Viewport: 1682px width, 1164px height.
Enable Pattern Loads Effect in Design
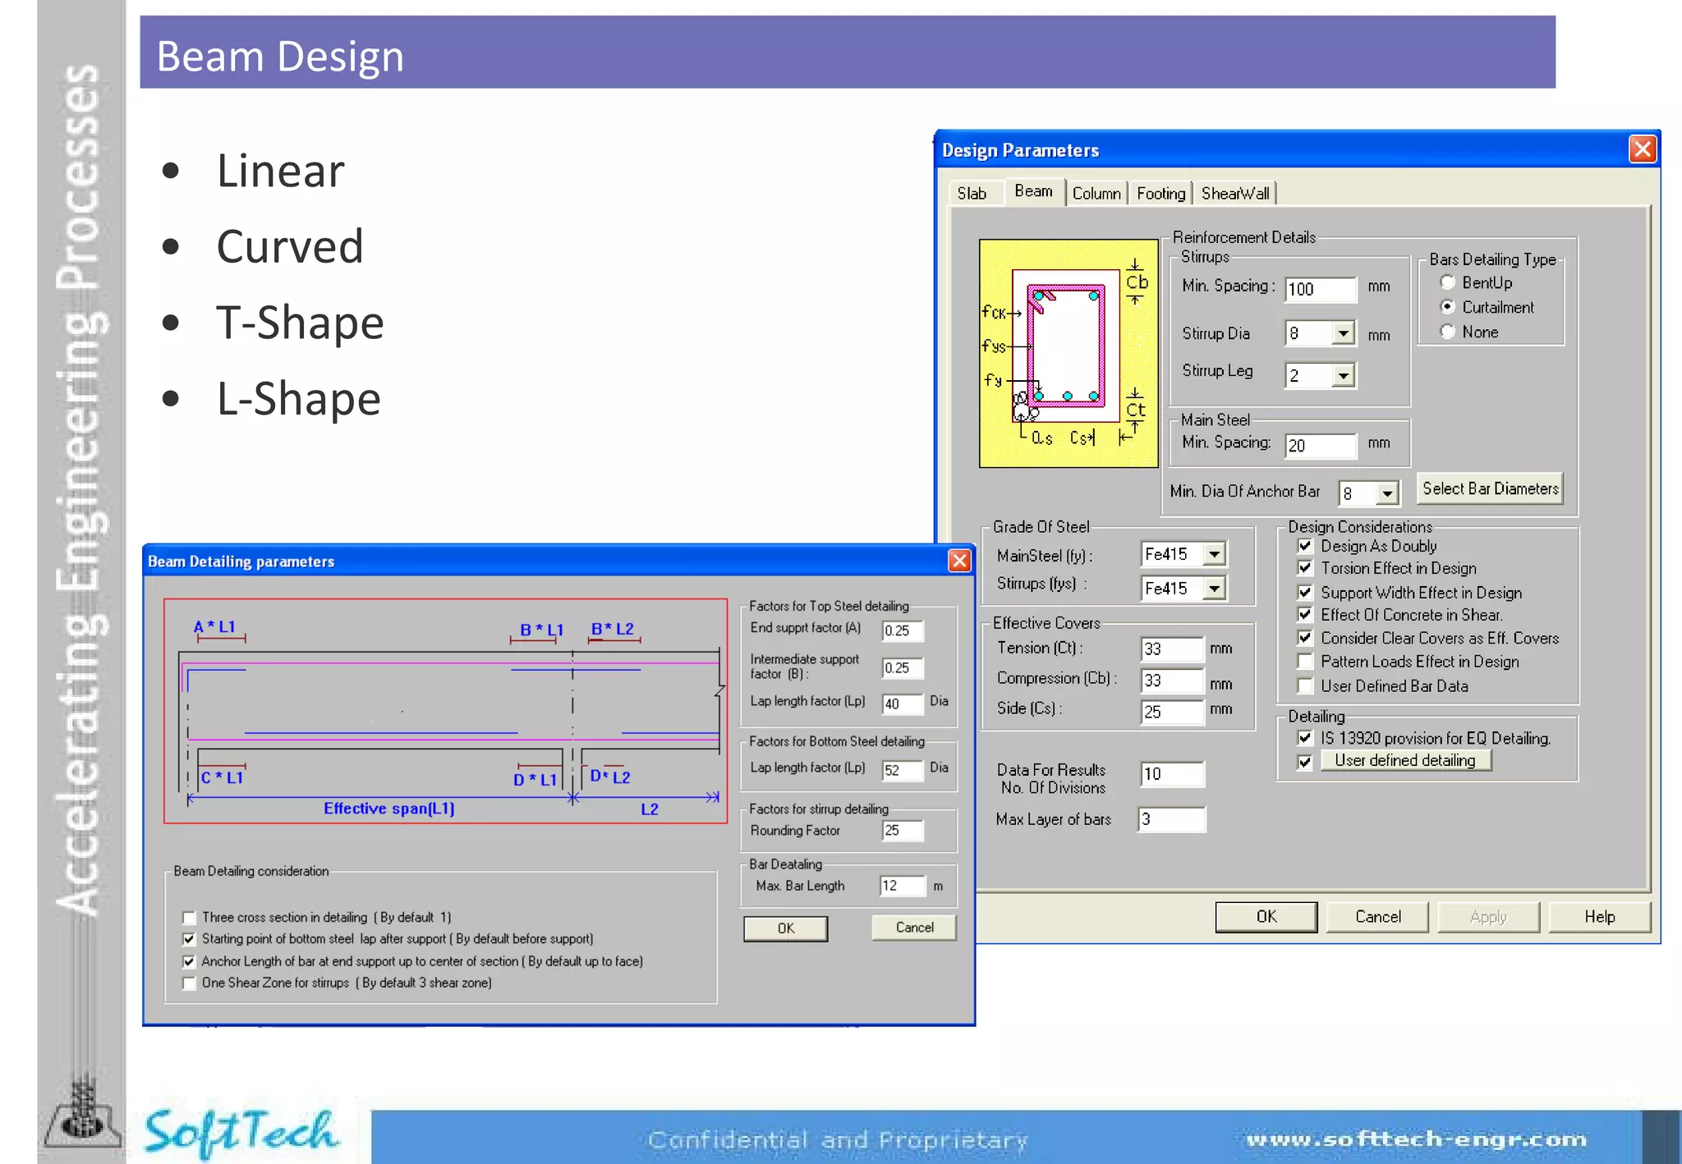pyautogui.click(x=1304, y=662)
